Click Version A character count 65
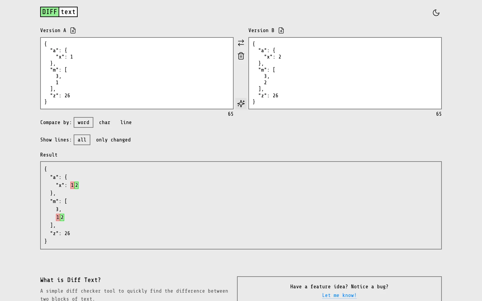482x301 pixels. pyautogui.click(x=231, y=114)
